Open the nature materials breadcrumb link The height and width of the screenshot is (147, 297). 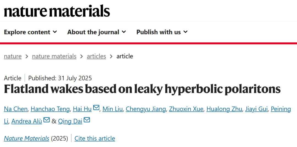coord(54,56)
